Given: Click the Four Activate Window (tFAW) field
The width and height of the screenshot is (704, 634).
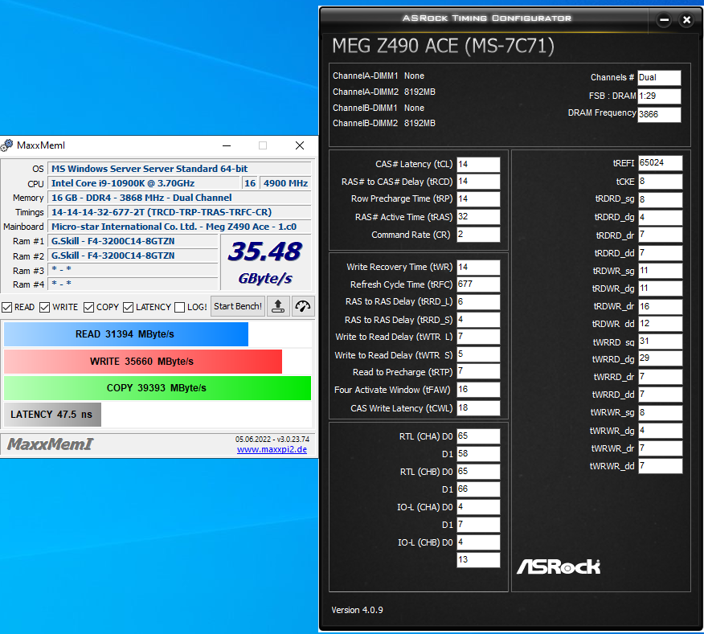Looking at the screenshot, I should point(478,390).
